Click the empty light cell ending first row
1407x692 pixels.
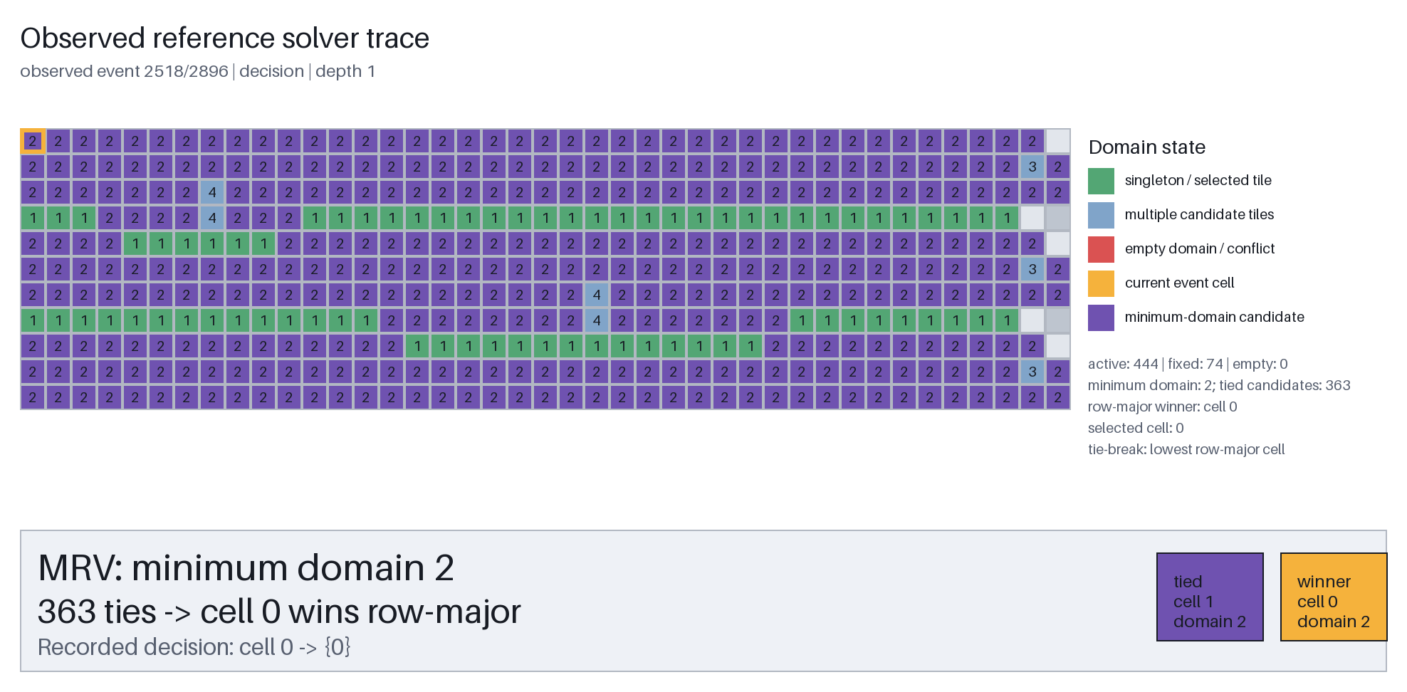tap(1058, 141)
